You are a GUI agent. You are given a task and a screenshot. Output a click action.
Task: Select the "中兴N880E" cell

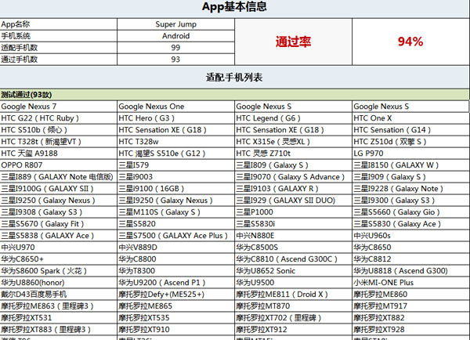(293, 235)
